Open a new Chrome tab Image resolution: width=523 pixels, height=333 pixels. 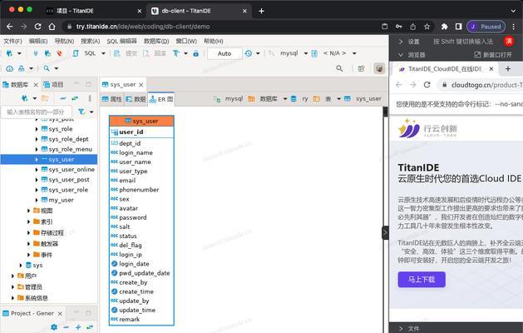261,11
